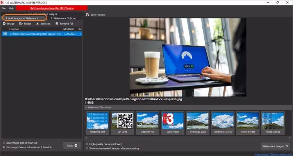Image resolution: width=293 pixels, height=156 pixels.
Task: Toggle Clear Image List on Start-up
Action: [4, 143]
